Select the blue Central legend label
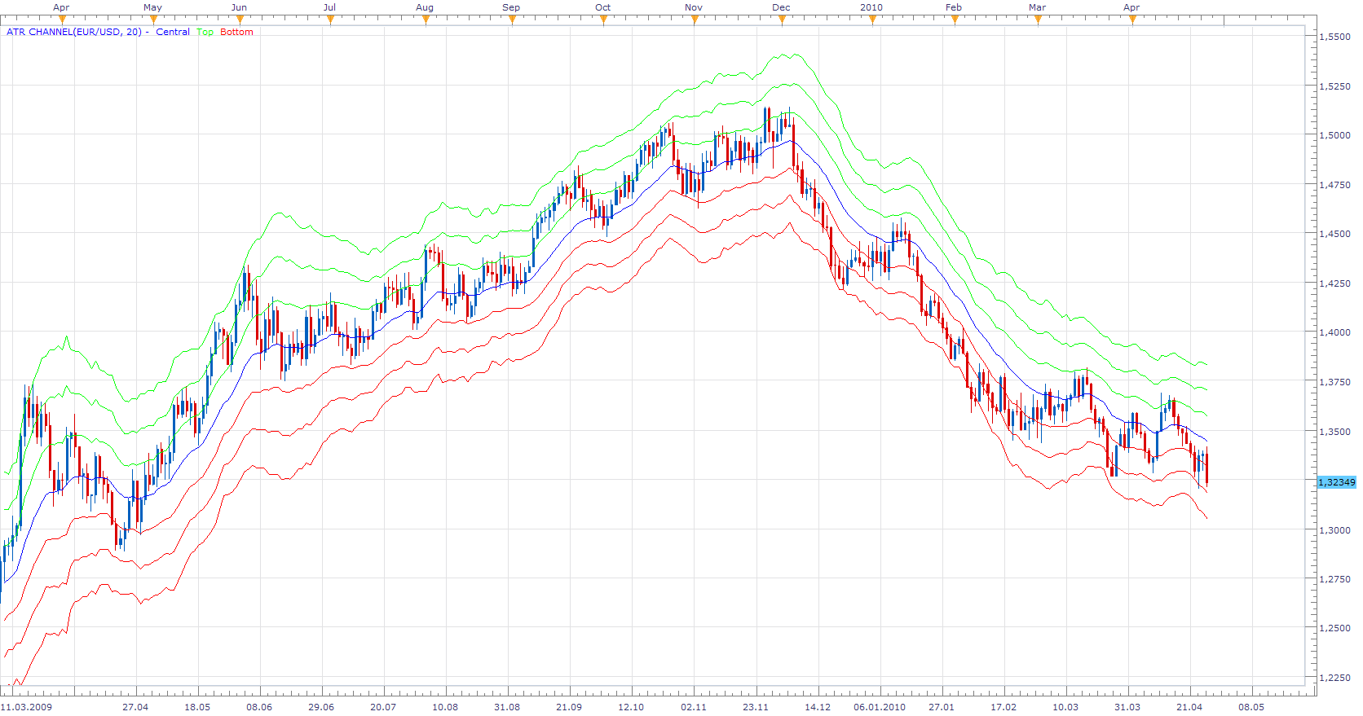The width and height of the screenshot is (1363, 716). click(173, 32)
